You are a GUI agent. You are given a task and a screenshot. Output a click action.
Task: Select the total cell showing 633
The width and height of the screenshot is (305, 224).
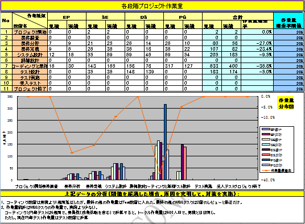(212, 66)
